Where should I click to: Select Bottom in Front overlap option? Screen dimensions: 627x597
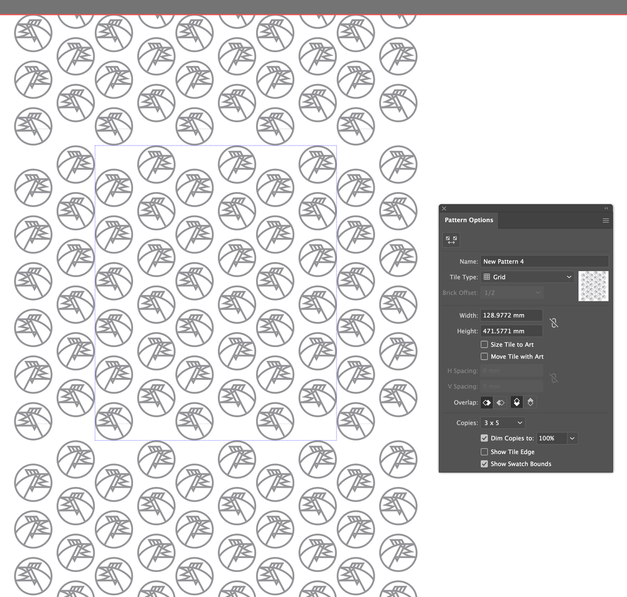pyautogui.click(x=530, y=402)
